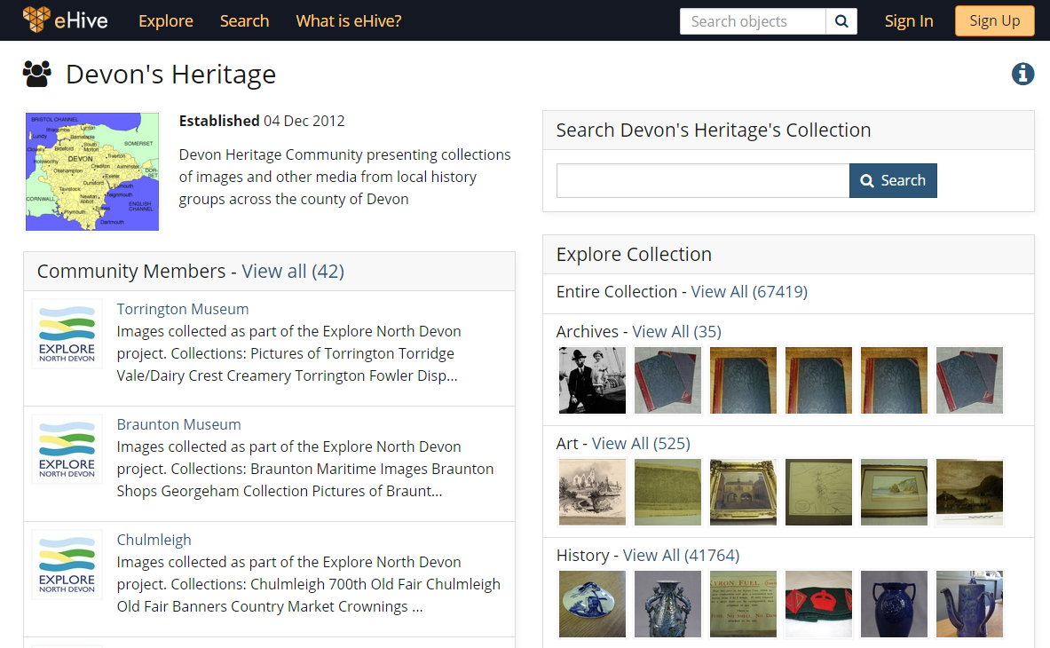
Task: Click the Search Devon's Heritage's Collection heading
Action: (714, 130)
